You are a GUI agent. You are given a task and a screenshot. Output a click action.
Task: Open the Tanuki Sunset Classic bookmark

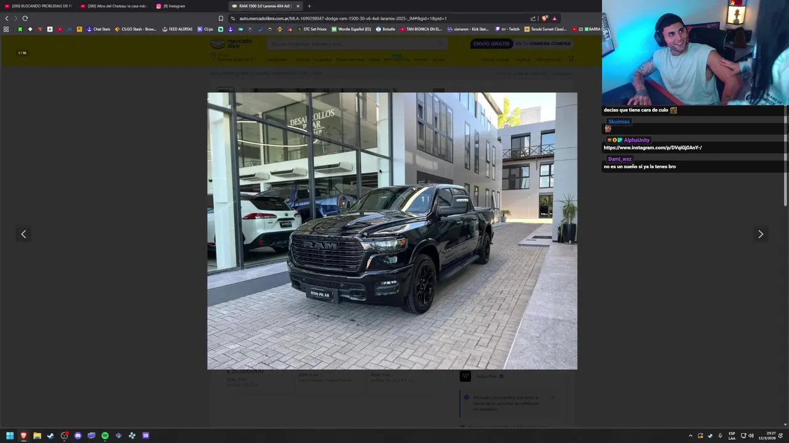tap(546, 29)
